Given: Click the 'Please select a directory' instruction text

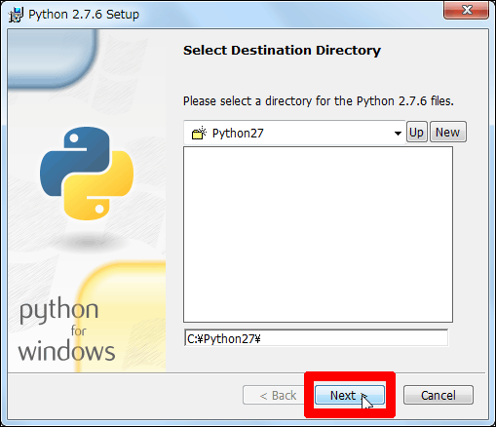Looking at the screenshot, I should tap(319, 101).
